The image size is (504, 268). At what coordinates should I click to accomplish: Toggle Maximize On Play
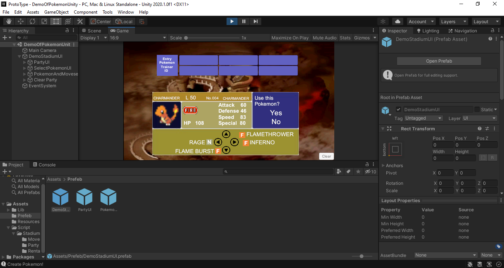point(290,38)
